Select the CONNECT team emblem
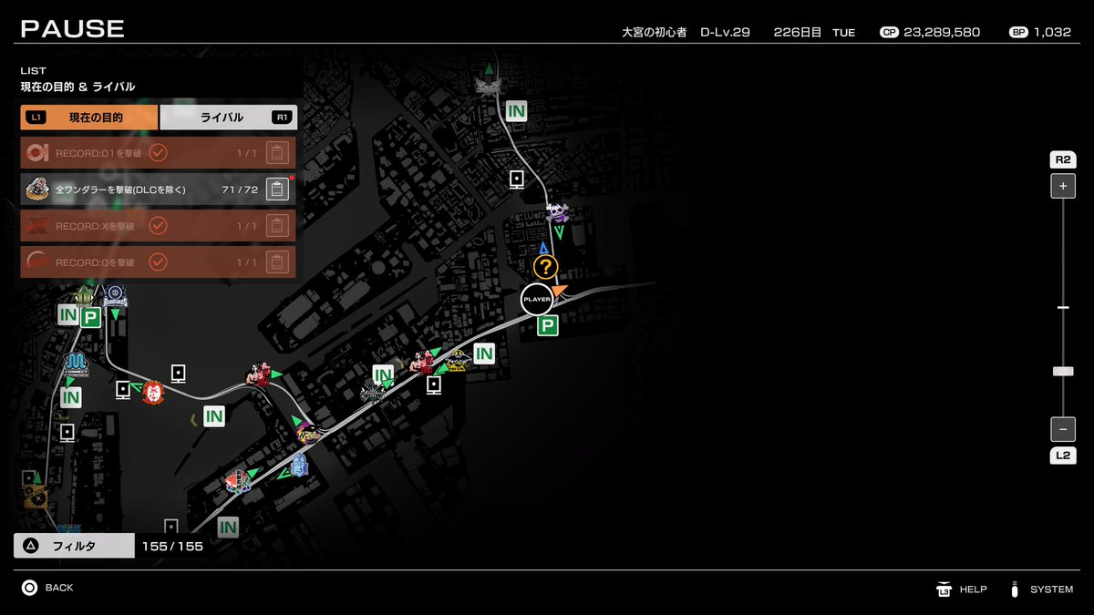The width and height of the screenshot is (1094, 615). click(x=76, y=366)
